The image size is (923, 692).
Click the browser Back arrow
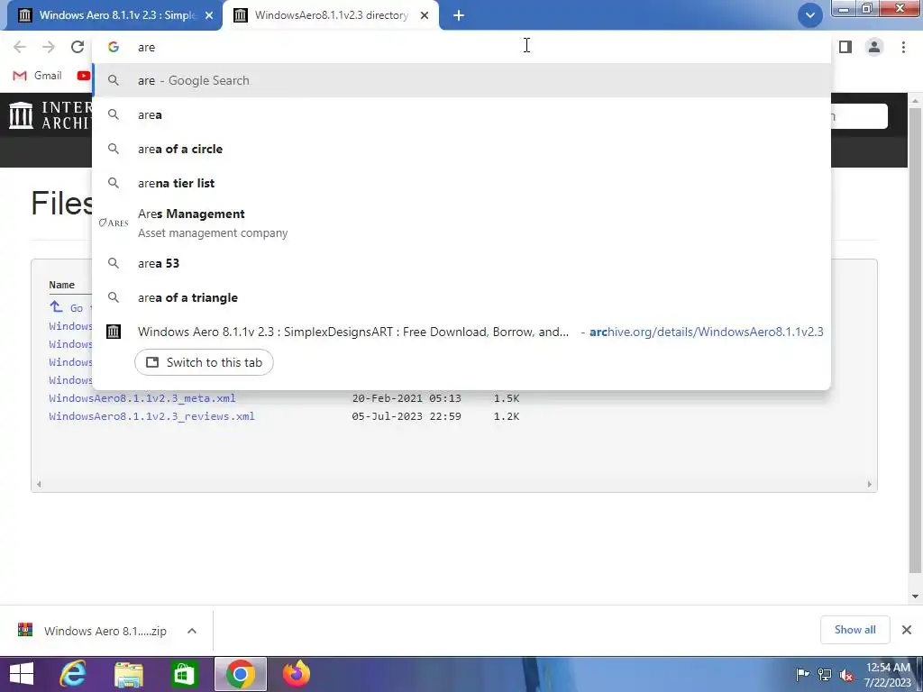pyautogui.click(x=20, y=47)
